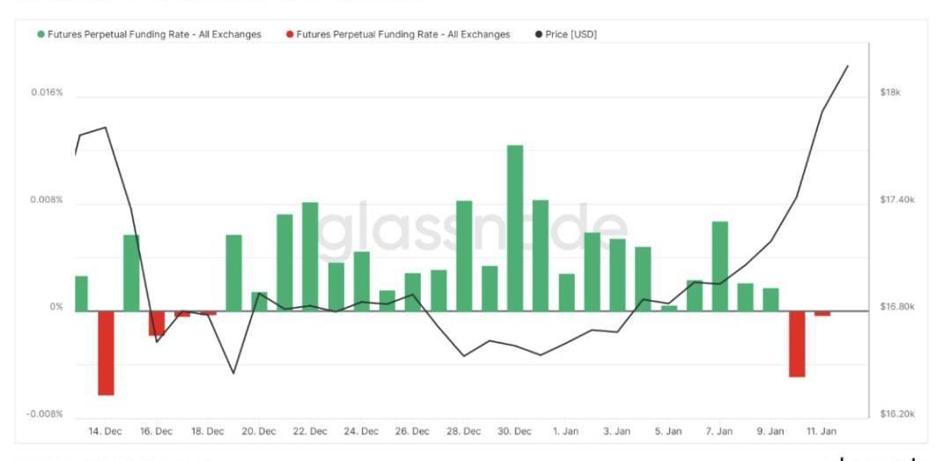Click the $17.40k price axis label
The width and height of the screenshot is (951, 461).
(897, 201)
